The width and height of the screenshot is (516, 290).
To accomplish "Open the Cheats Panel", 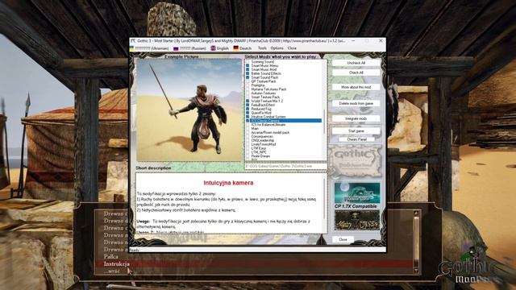I will pos(356,139).
